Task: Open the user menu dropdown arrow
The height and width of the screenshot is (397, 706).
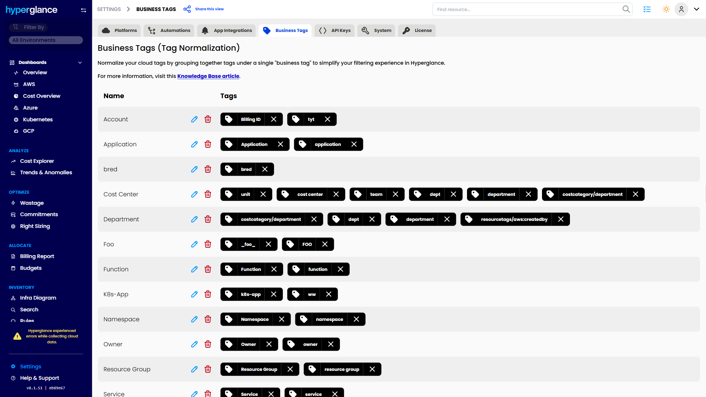Action: 696,9
